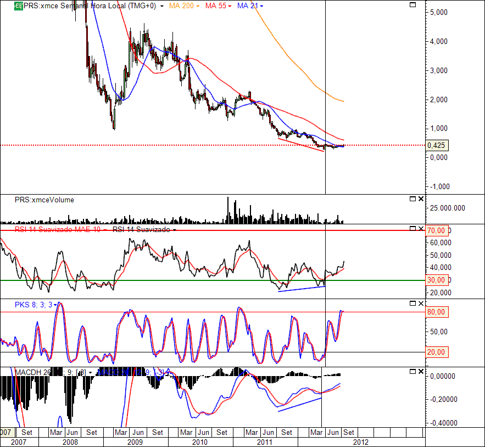The width and height of the screenshot is (485, 447).
Task: Click the 60,000 RSI axis value
Action: (441, 243)
